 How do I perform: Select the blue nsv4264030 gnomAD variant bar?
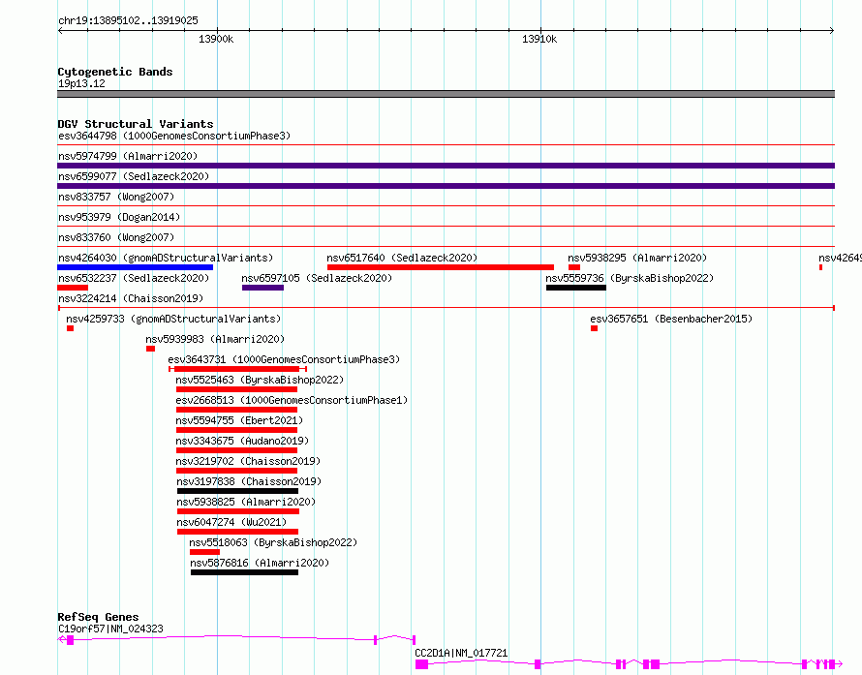click(136, 267)
